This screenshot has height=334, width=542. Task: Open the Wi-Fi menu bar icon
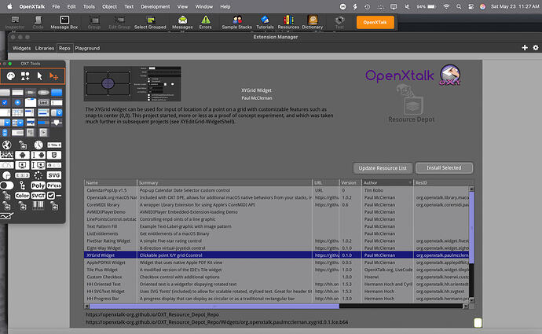point(446,6)
